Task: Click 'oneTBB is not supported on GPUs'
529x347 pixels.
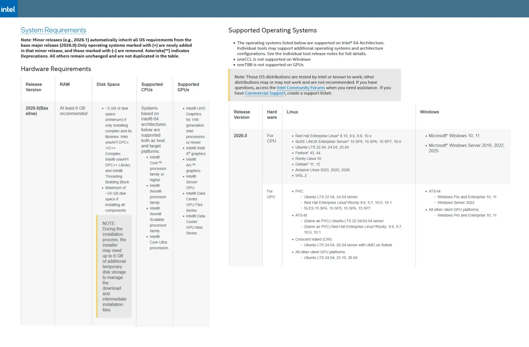Action: [270, 64]
